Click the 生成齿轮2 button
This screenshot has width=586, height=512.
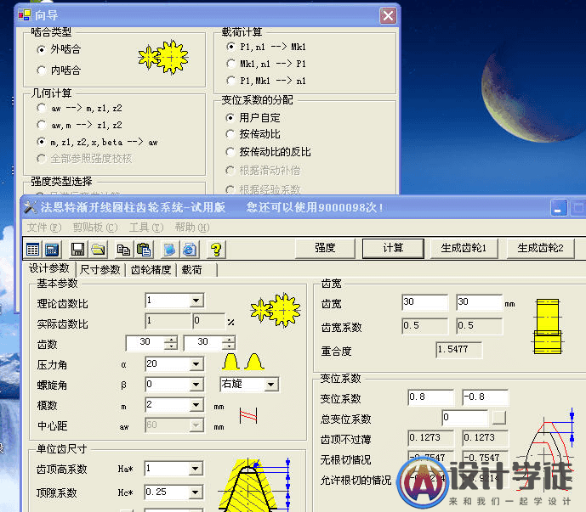click(540, 248)
